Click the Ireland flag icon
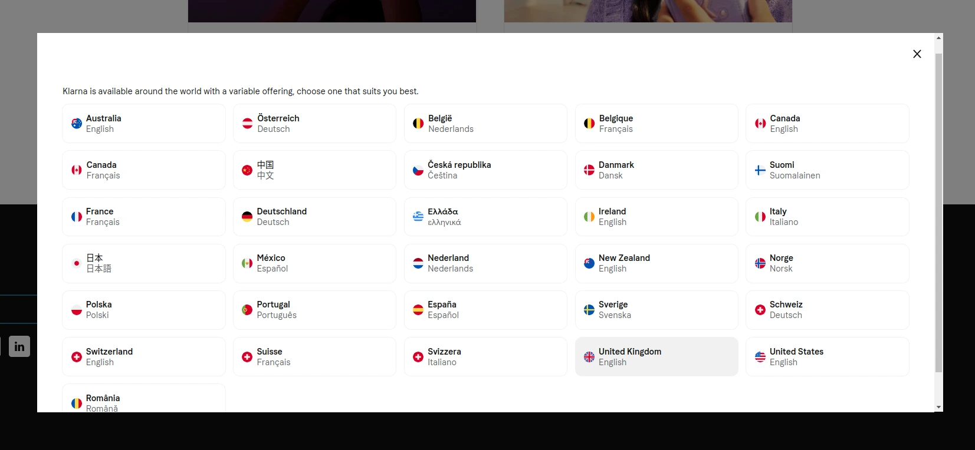 [589, 217]
